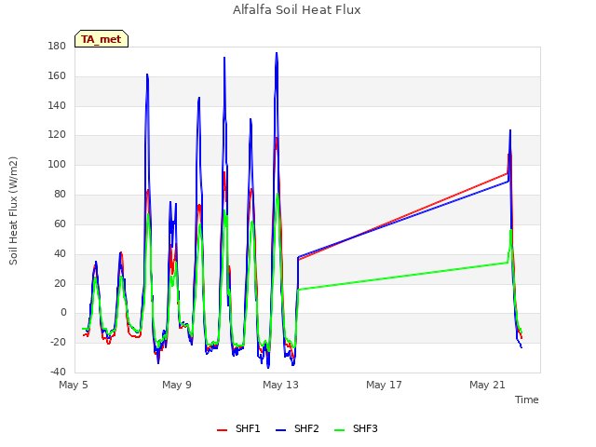Click the 20 y-axis tick label
Viewport: 596px width, 447px height.
(60, 283)
